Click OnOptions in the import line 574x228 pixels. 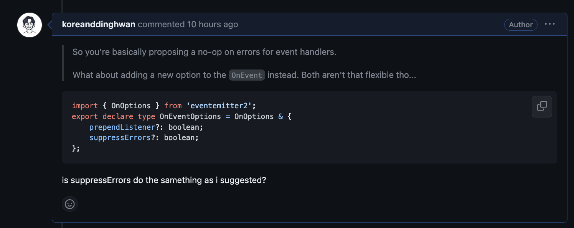coord(131,105)
